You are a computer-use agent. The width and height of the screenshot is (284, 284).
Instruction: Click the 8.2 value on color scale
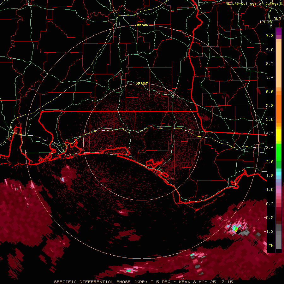[270, 63]
